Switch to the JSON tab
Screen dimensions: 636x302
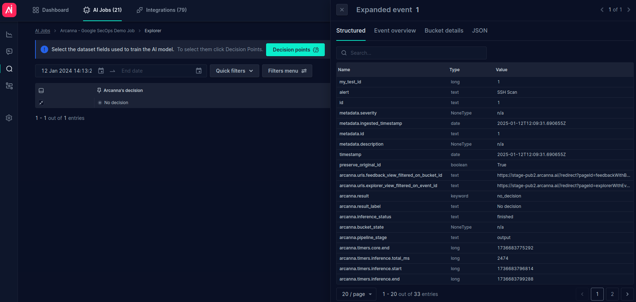480,31
